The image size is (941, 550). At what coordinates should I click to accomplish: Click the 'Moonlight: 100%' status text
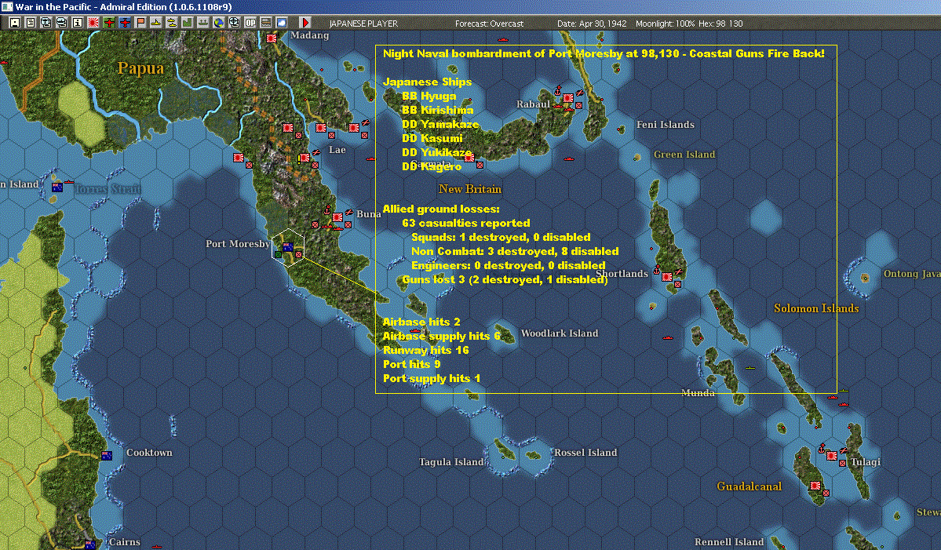[665, 24]
